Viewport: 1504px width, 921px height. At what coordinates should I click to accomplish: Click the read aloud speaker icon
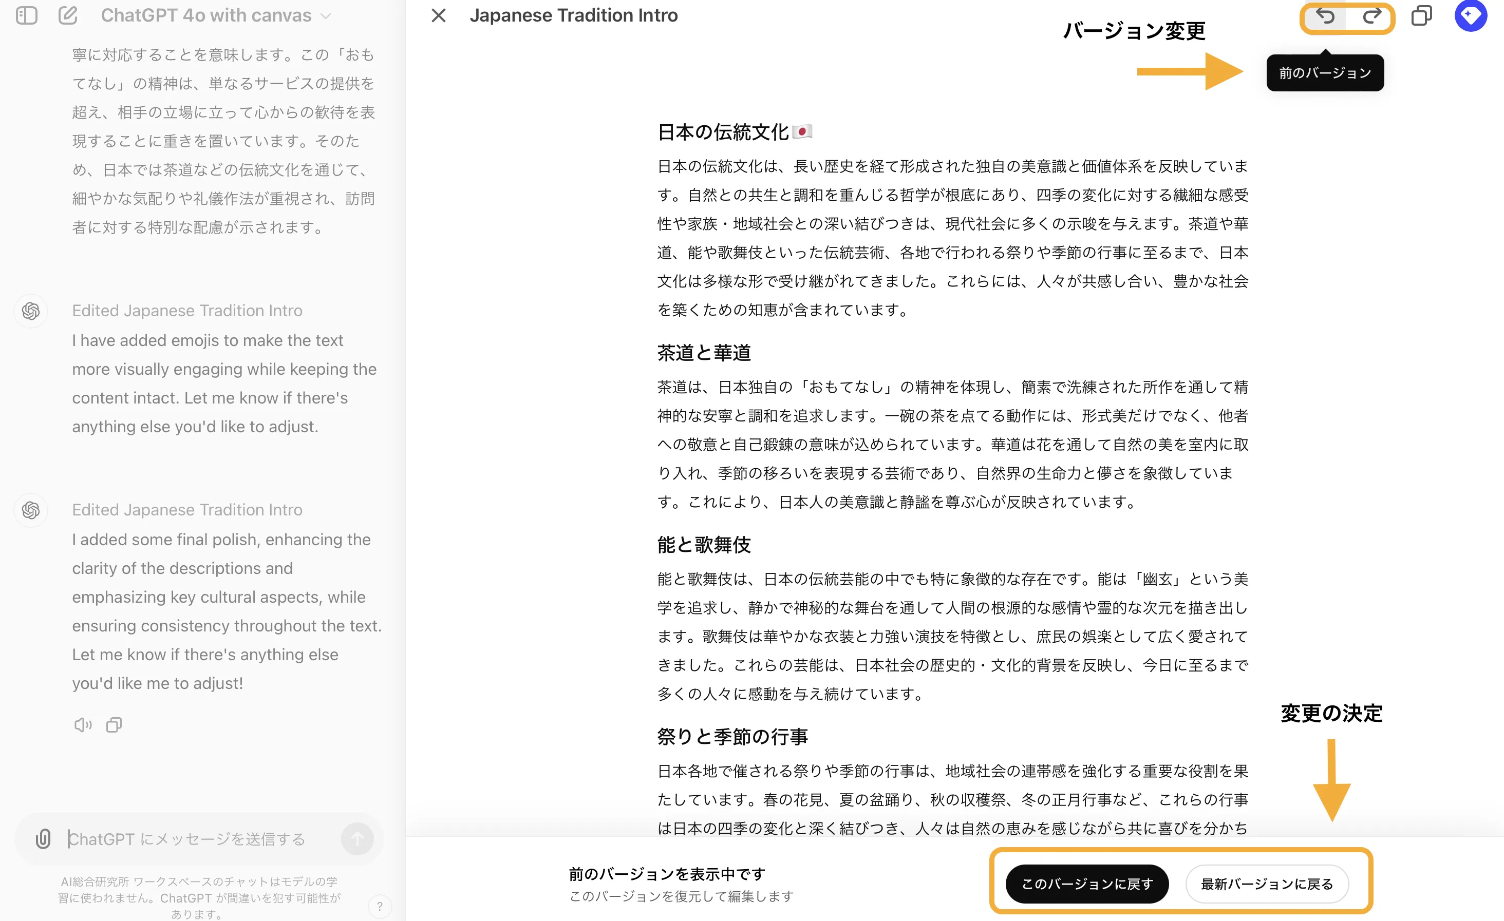pyautogui.click(x=82, y=724)
